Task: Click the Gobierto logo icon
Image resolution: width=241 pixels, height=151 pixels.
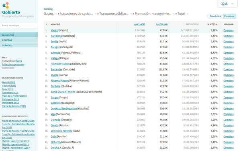Action: 6,6
